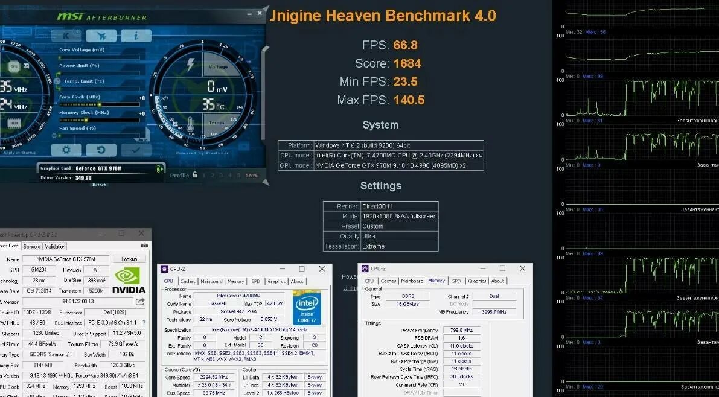
Task: Toggle Auto fan speed button
Action: pyautogui.click(x=143, y=139)
